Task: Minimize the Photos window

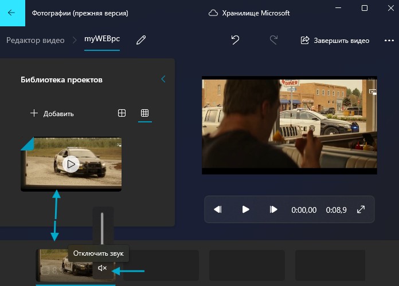Action: 338,8
